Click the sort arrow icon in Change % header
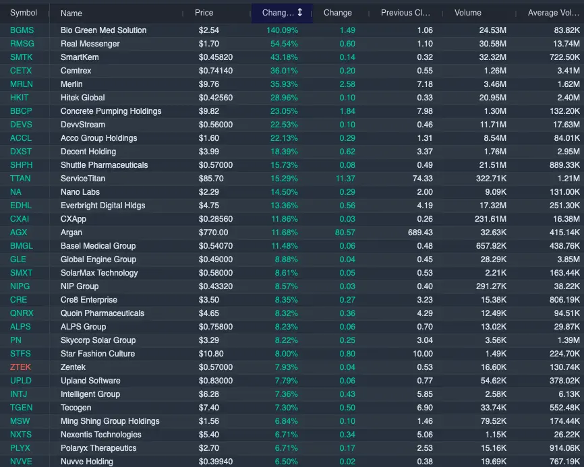The width and height of the screenshot is (584, 467). coord(300,13)
